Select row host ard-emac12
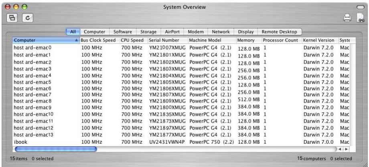This screenshot has width=369, height=167. (181, 128)
